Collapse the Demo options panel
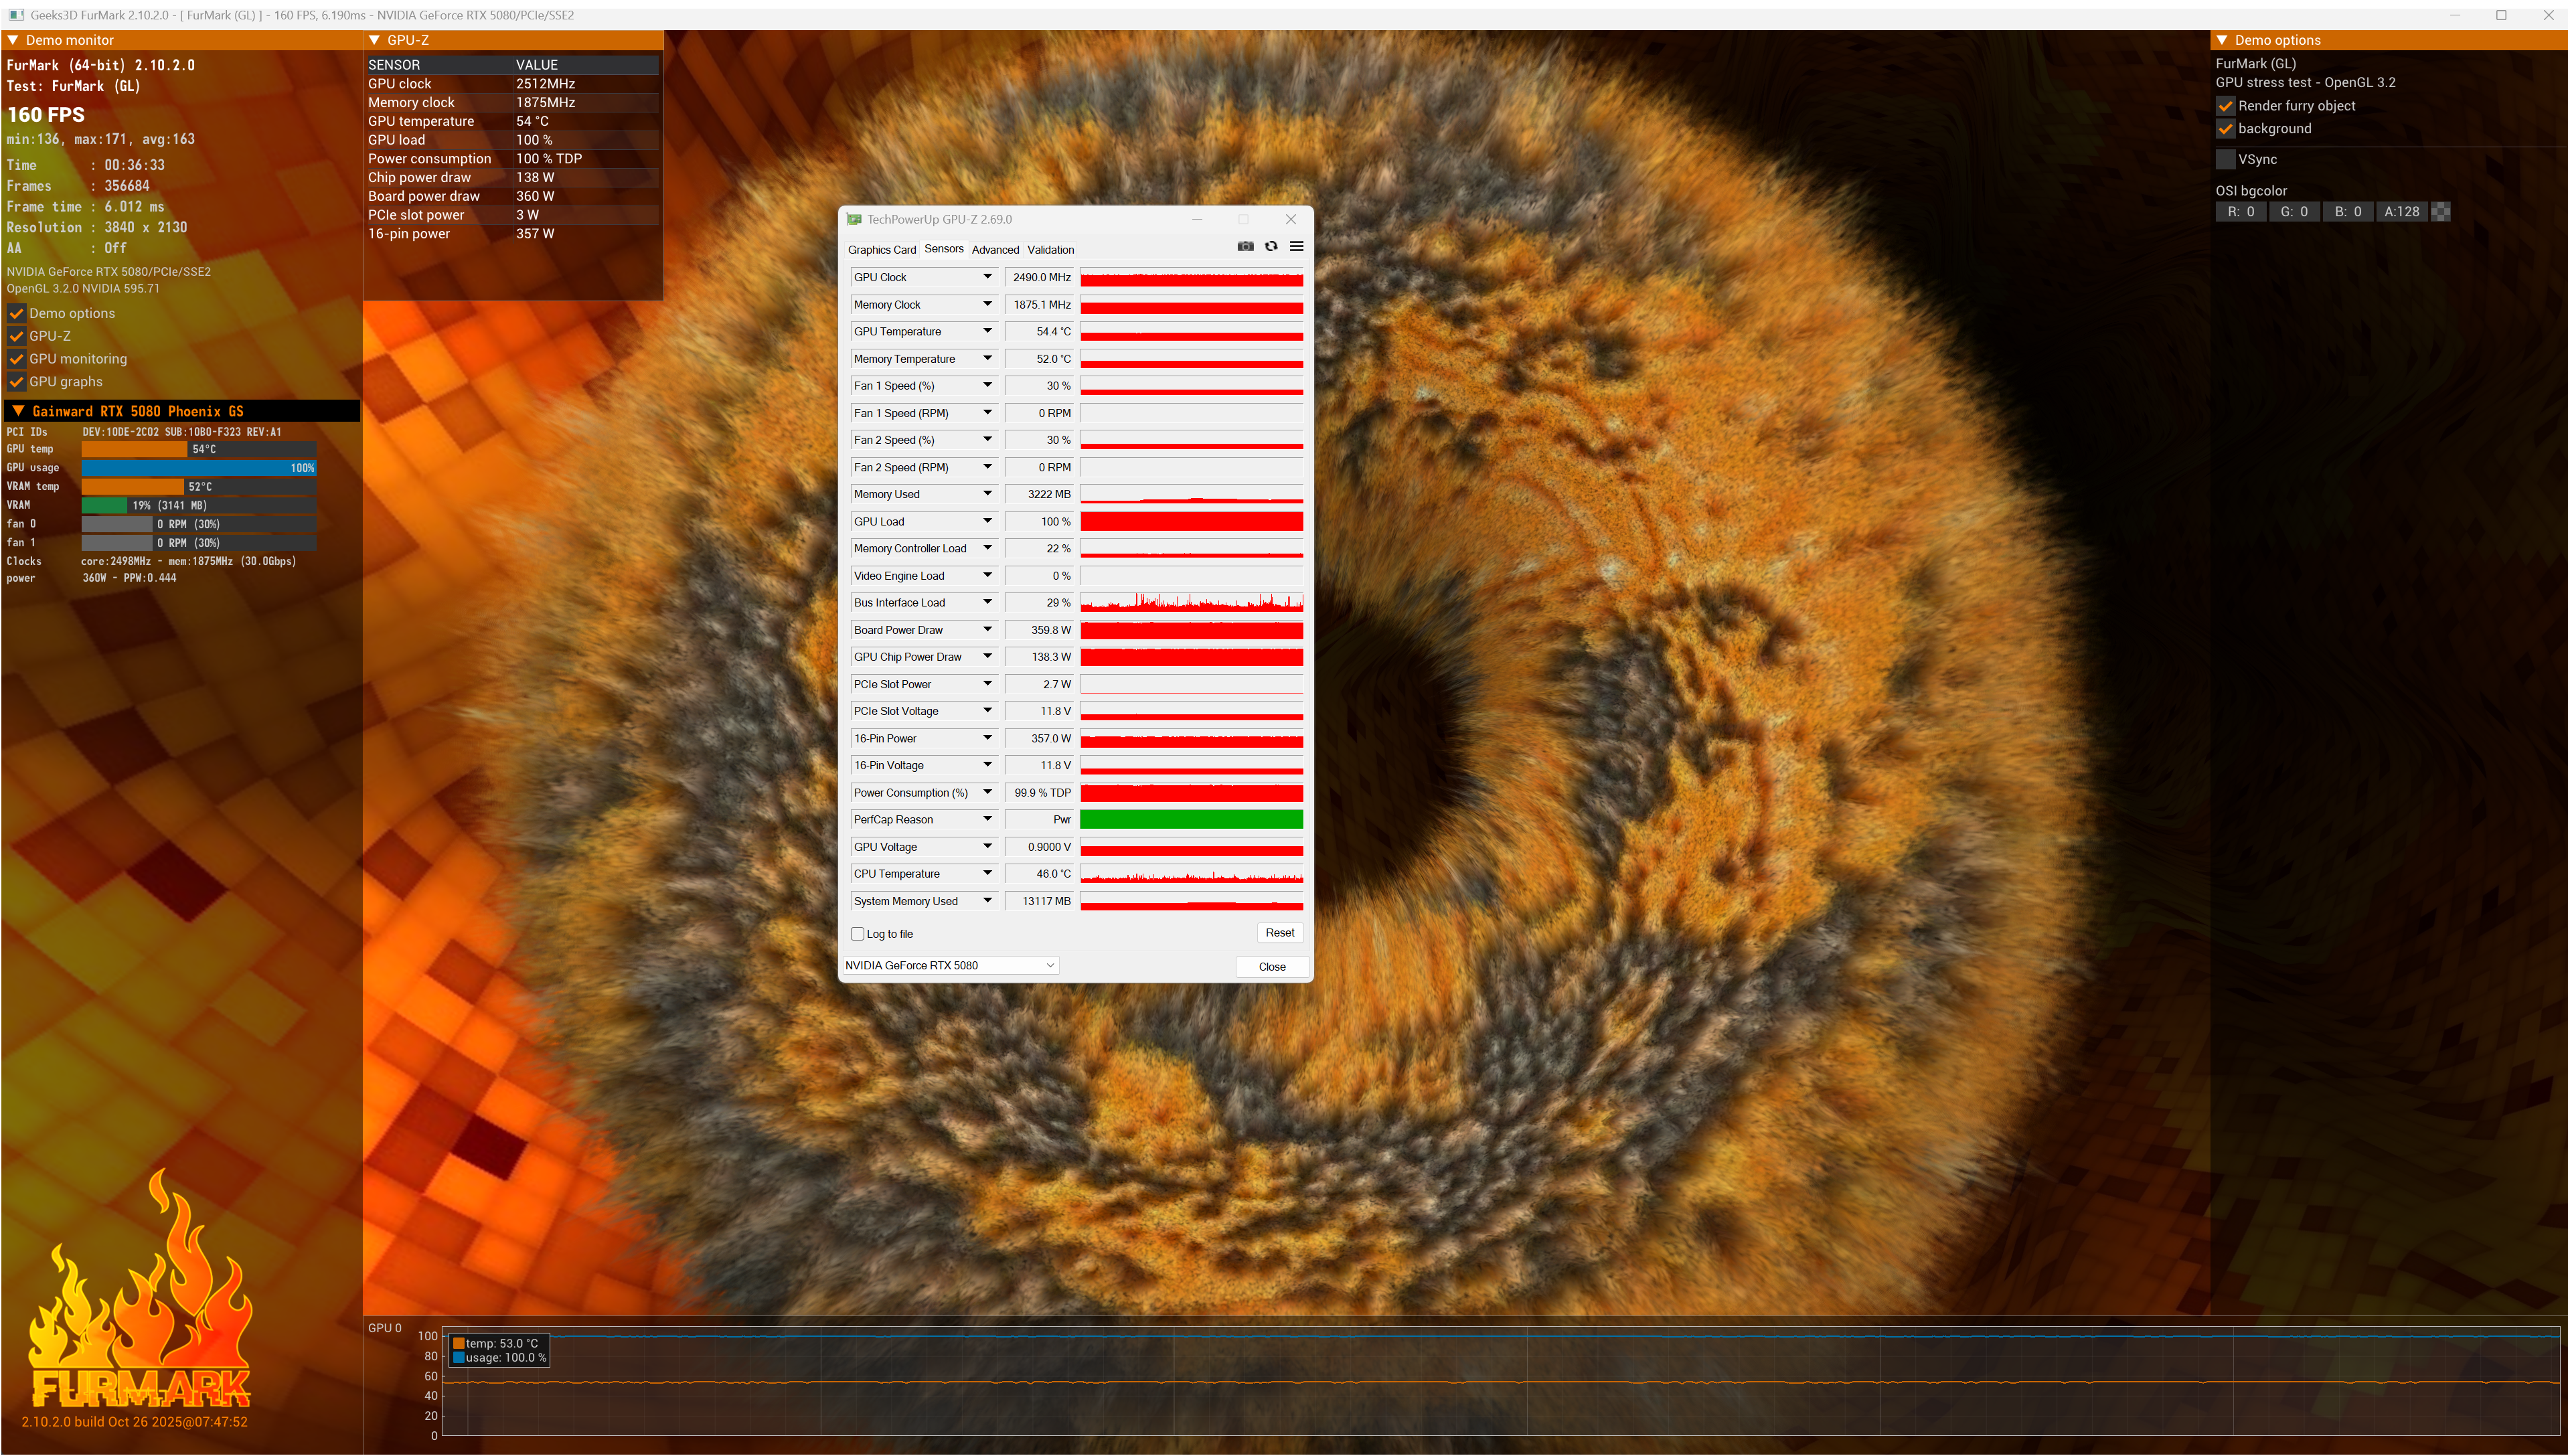Image resolution: width=2568 pixels, height=1456 pixels. [x=2221, y=39]
